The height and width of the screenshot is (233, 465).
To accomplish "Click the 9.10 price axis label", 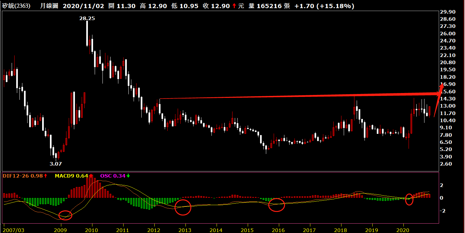I will click(x=447, y=127).
